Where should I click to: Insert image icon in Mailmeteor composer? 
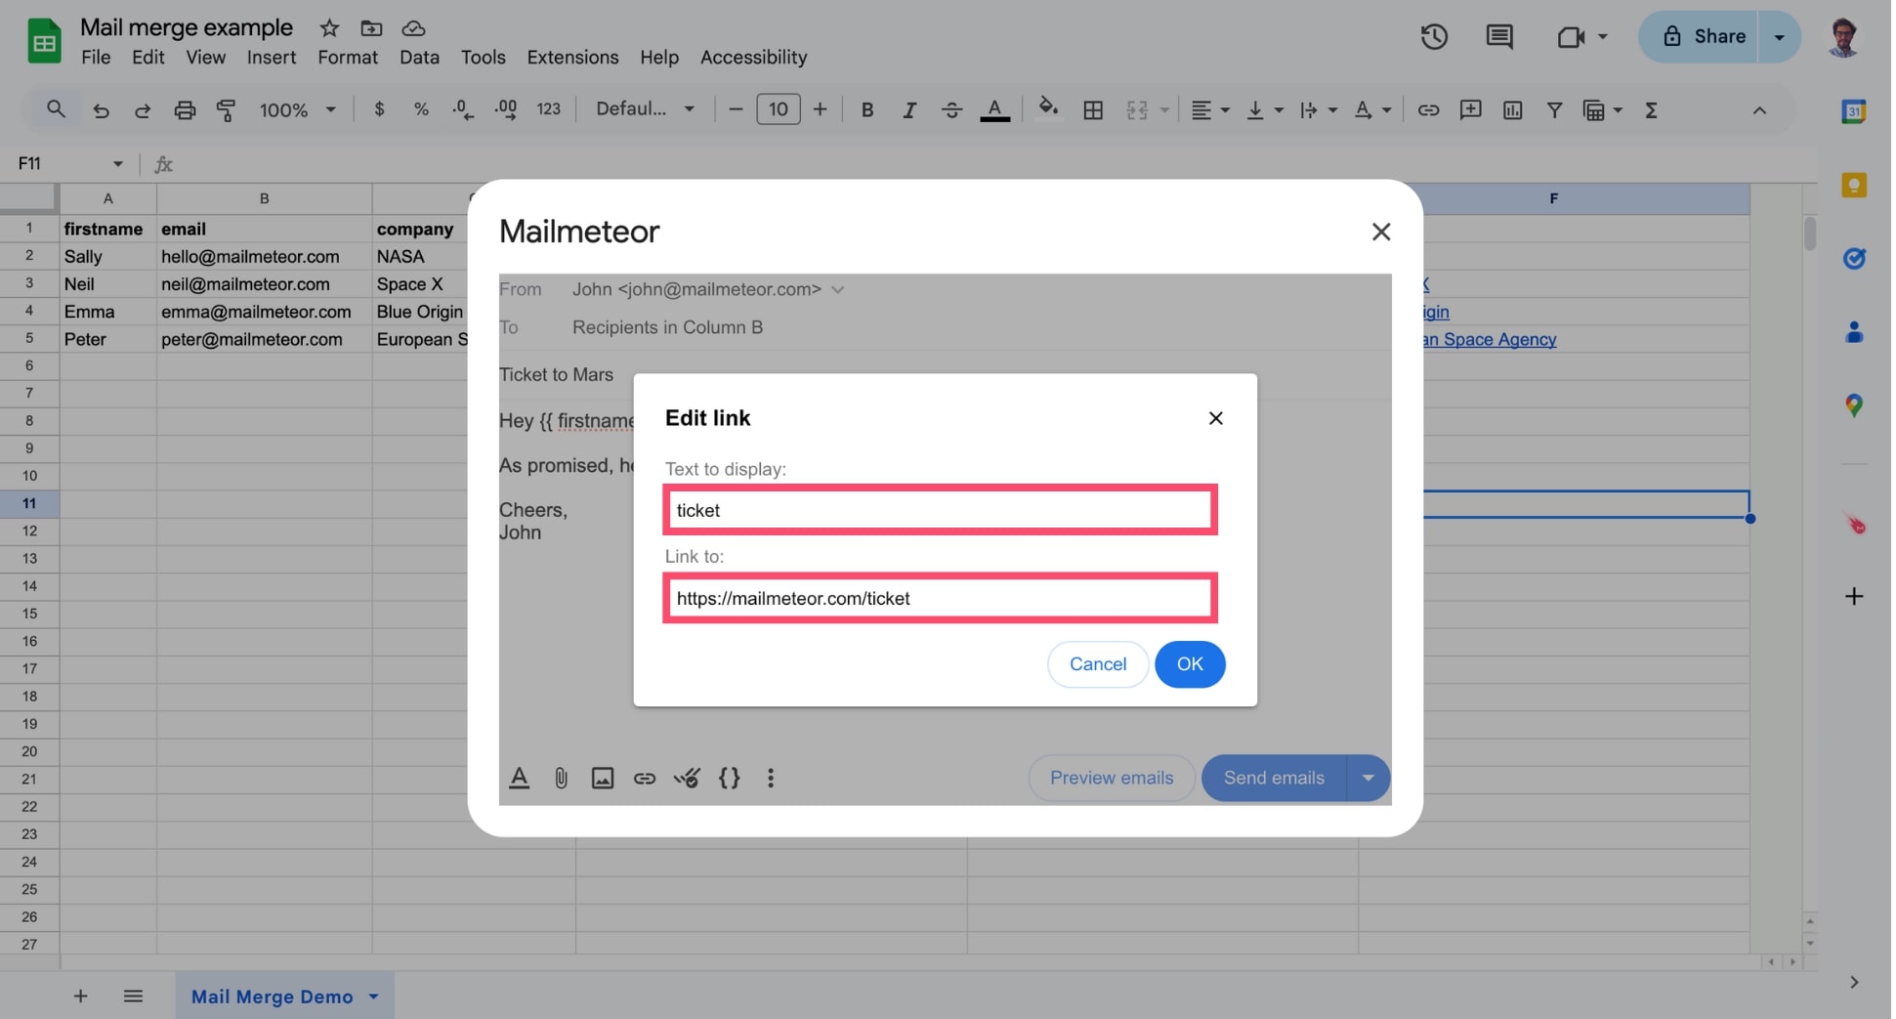(x=603, y=778)
